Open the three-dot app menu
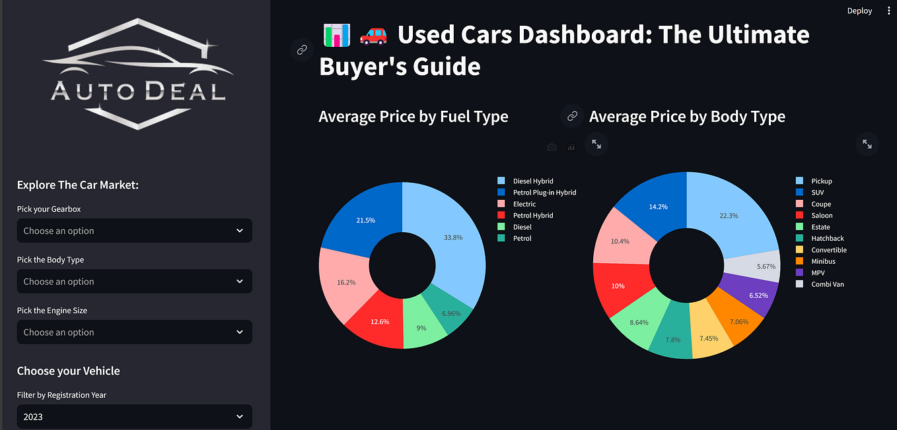 pos(888,11)
